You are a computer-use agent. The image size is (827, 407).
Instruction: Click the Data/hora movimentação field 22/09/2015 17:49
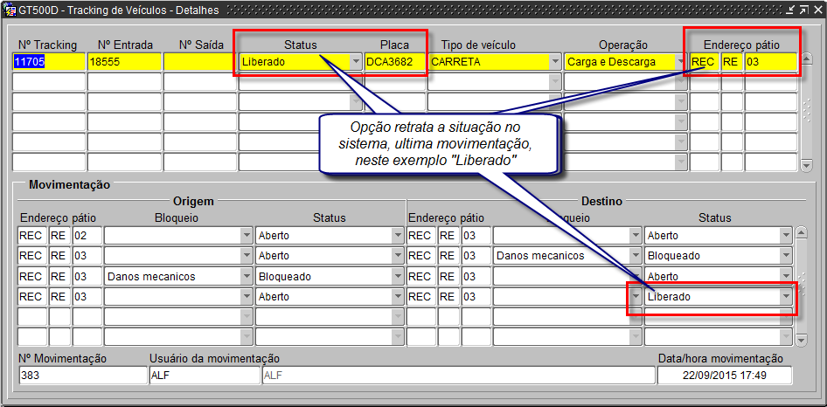724,376
